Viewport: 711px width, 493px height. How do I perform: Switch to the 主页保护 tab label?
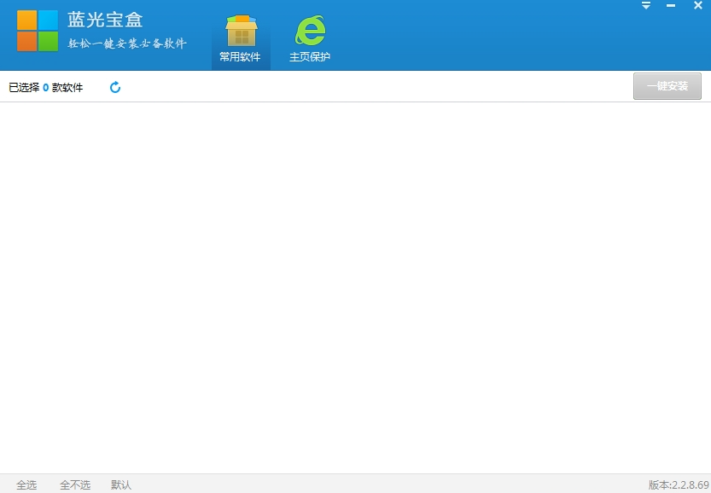[310, 56]
